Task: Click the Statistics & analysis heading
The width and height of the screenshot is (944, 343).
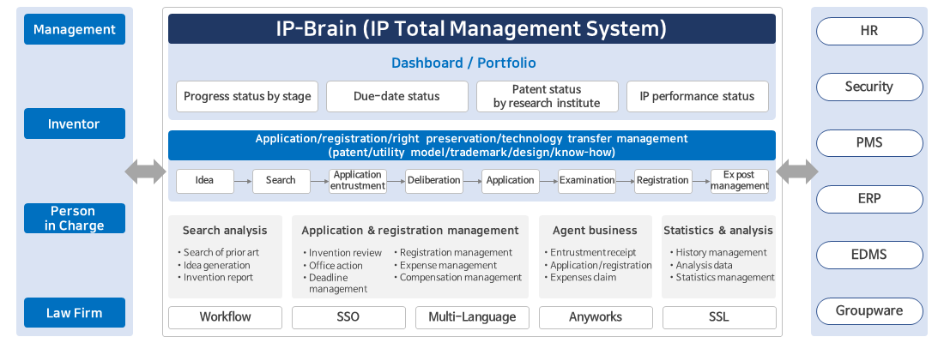Action: tap(718, 231)
